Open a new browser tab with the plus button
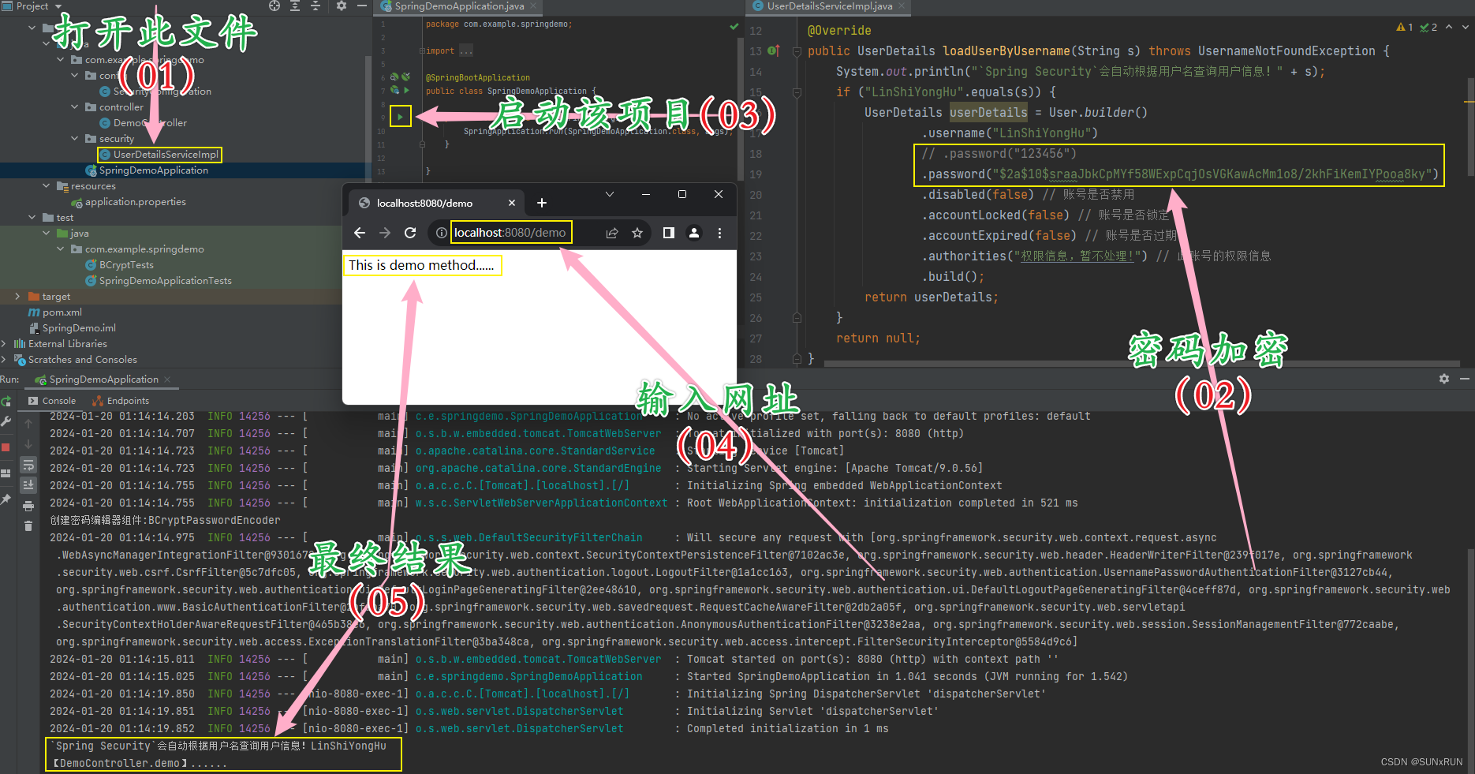 pyautogui.click(x=541, y=202)
